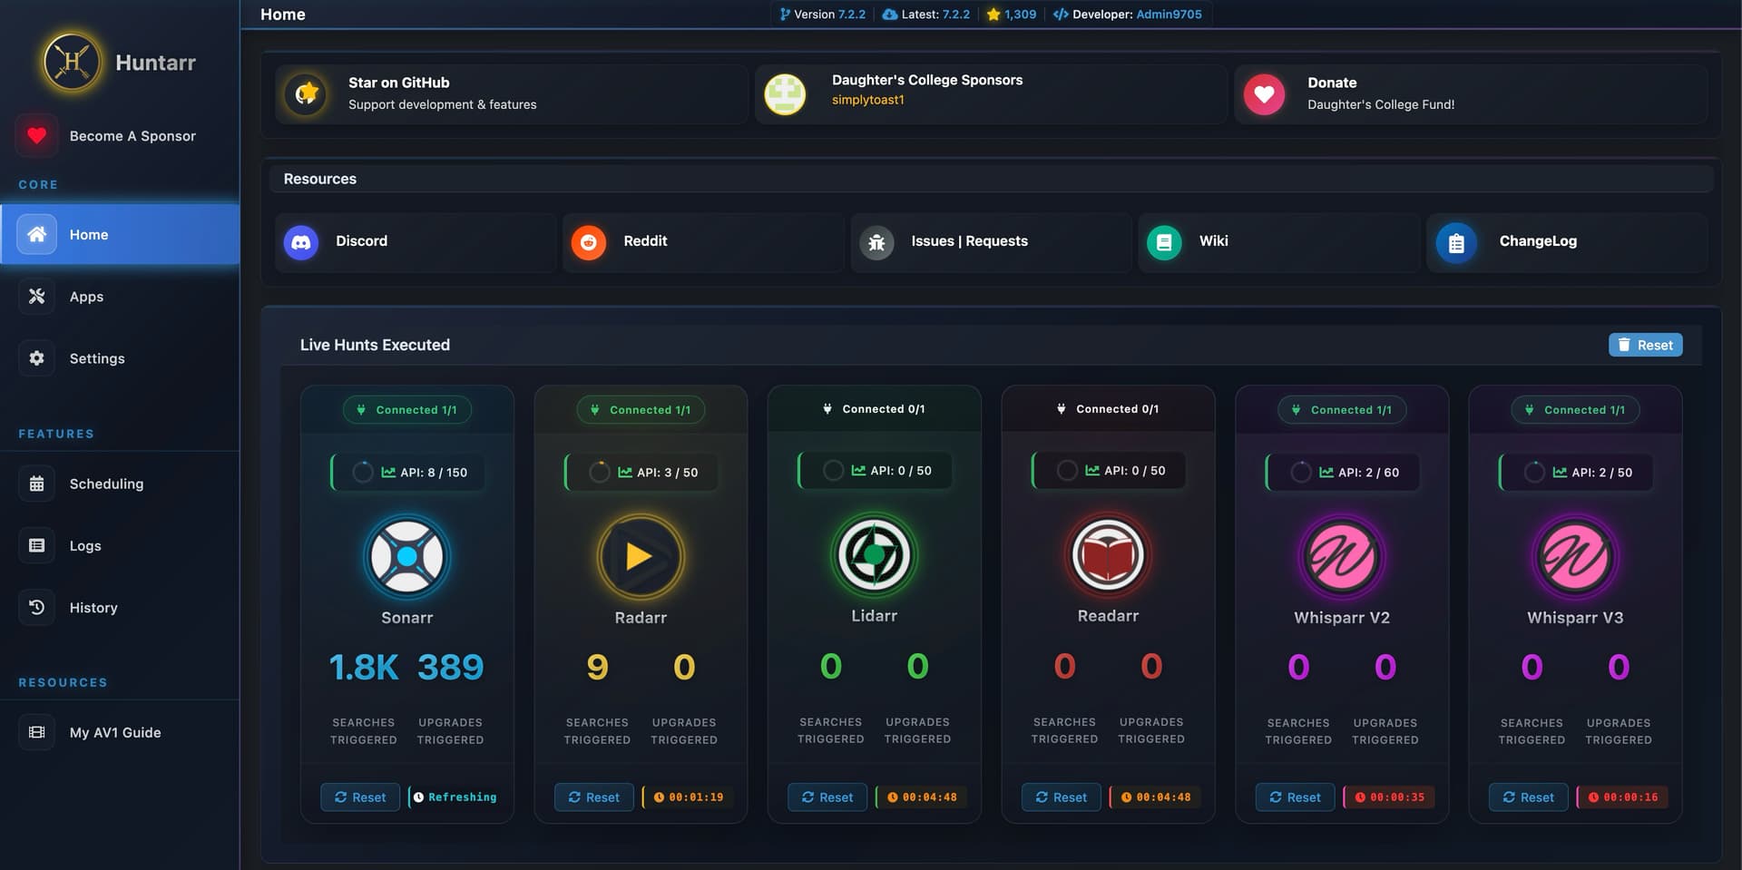Click the Home house icon
1742x870 pixels.
[36, 234]
